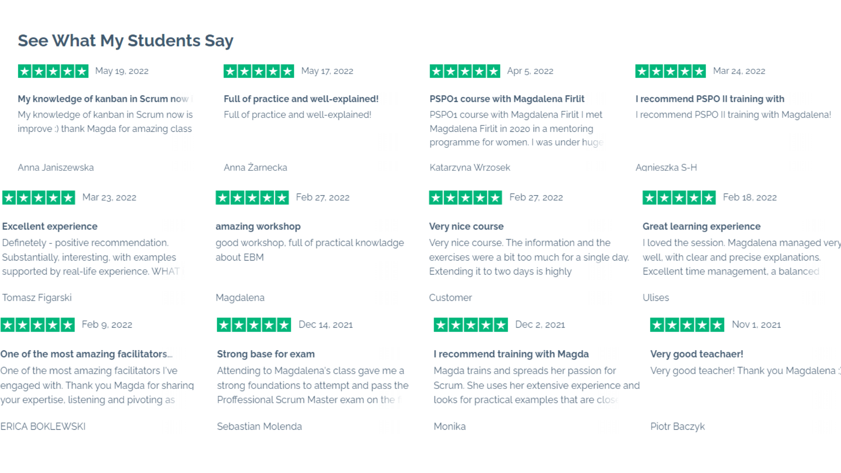841x473 pixels.
Task: Click the star rating of the Mar 24, 2022 review
Action: tap(671, 71)
